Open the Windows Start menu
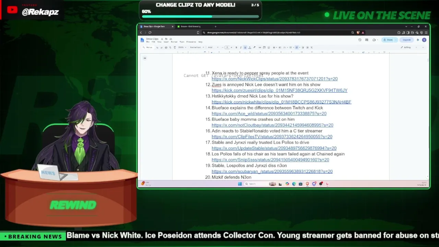This screenshot has width=439, height=247. click(x=240, y=184)
